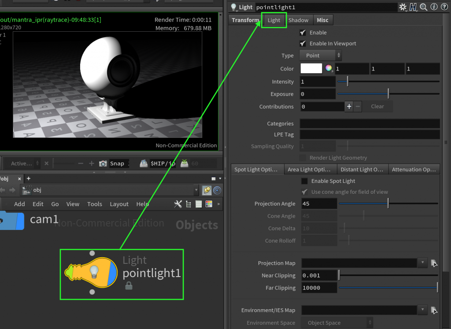
Task: Disable the Enable In Viewport checkbox
Action: (x=303, y=44)
